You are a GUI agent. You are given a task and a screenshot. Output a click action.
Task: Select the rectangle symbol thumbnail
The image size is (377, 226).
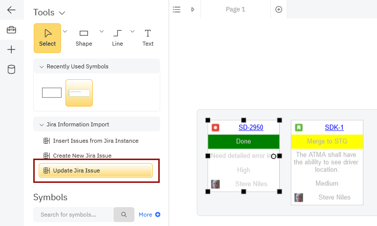coord(52,93)
